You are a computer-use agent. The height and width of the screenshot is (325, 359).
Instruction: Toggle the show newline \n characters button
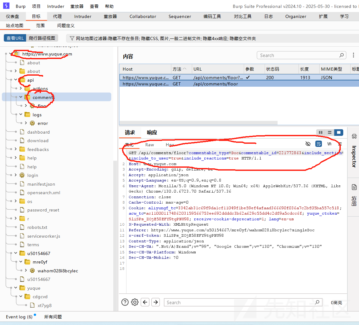click(329, 144)
